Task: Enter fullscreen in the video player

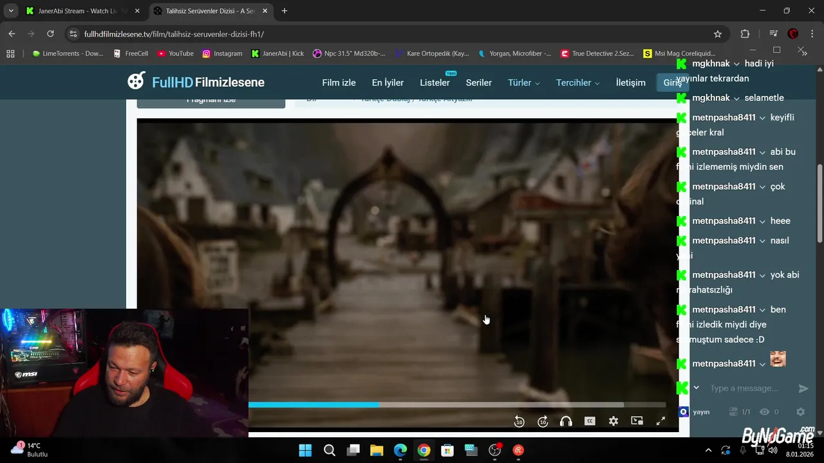Action: 660,421
